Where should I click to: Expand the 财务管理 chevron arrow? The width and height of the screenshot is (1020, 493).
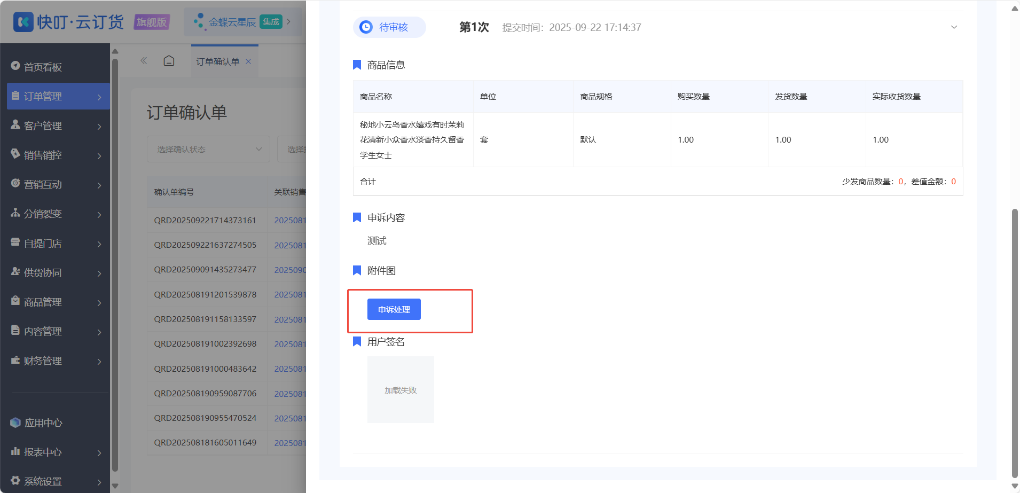(x=99, y=361)
